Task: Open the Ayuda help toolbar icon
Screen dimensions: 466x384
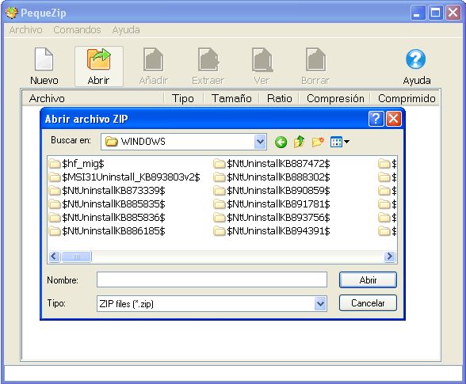Action: [416, 66]
